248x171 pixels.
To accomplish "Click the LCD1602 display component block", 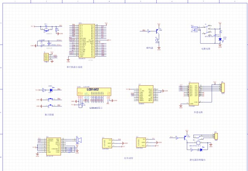I will click(x=94, y=92).
